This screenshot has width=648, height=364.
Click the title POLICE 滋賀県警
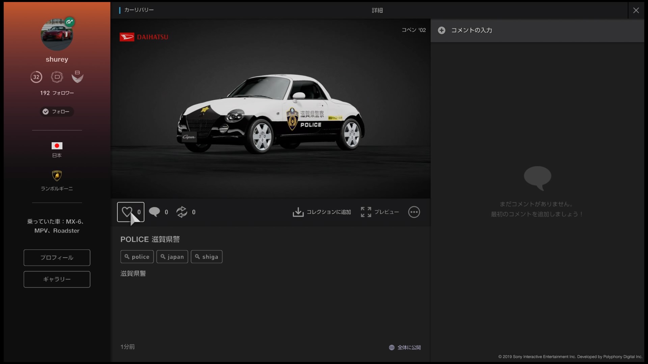pos(150,239)
